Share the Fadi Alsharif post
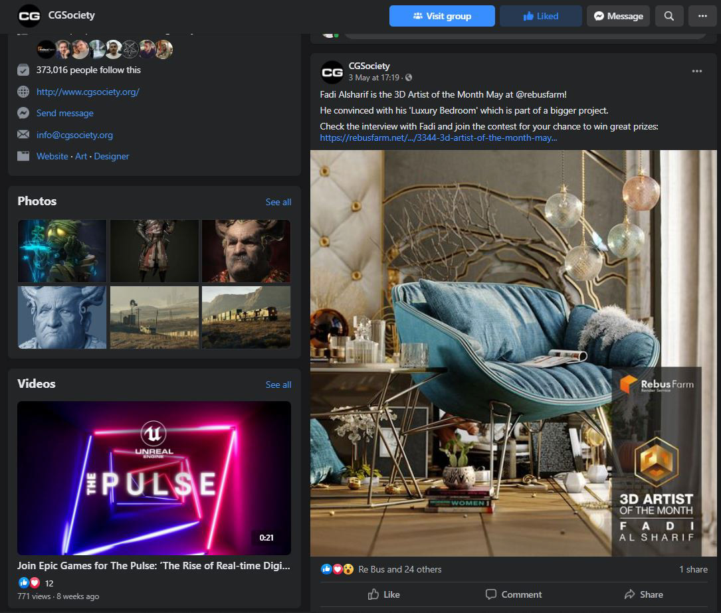721x613 pixels. click(644, 594)
